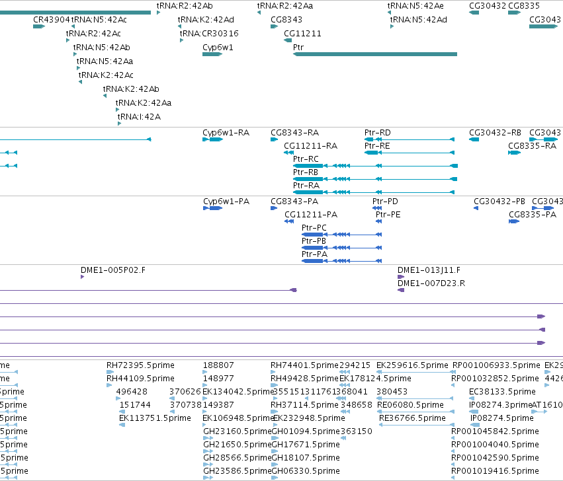The image size is (563, 481).
Task: Open the Ptr-RD transcript label
Action: pos(377,133)
